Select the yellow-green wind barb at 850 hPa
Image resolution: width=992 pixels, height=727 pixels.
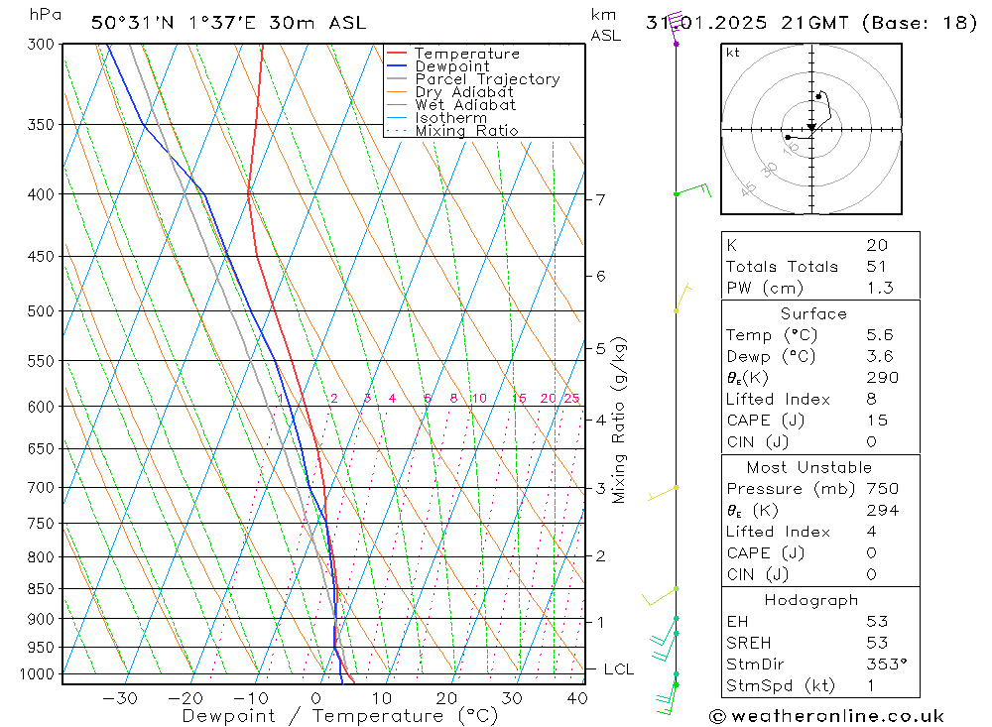click(659, 596)
